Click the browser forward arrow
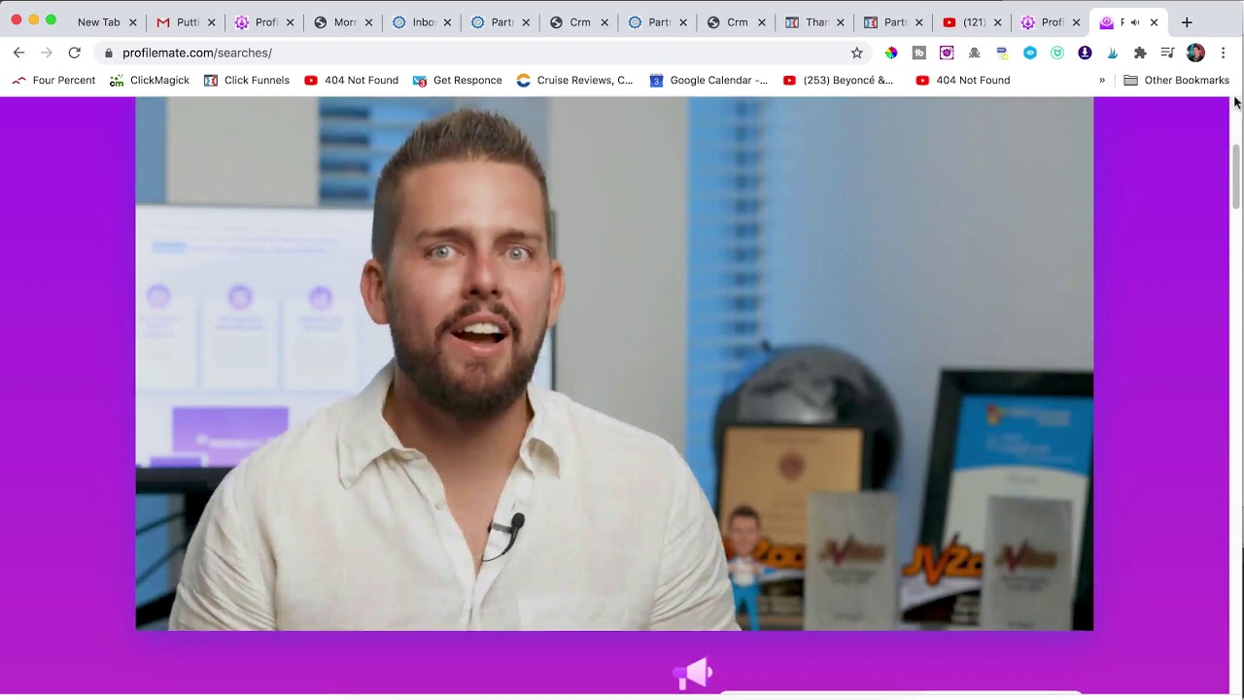This screenshot has height=700, width=1244. click(46, 52)
